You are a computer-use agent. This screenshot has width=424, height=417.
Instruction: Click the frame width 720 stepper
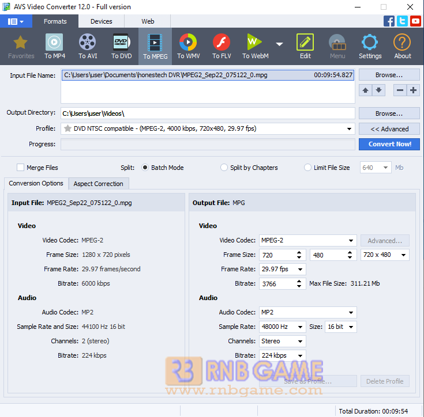[299, 255]
